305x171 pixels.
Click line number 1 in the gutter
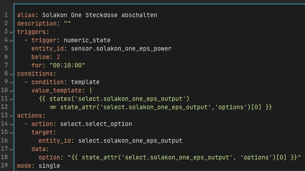point(6,15)
